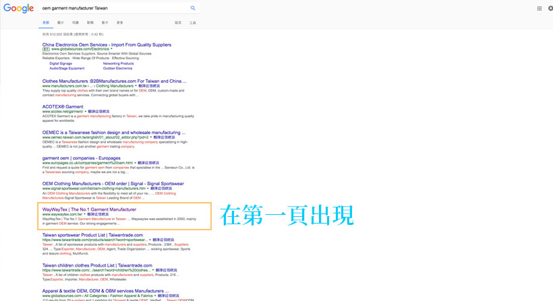The image size is (553, 301).
Task: Open the Audio/Stage Equipment sitelink
Action: click(x=67, y=68)
